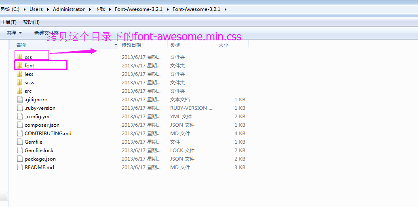
Task: Navigate to Users in address bar
Action: pos(36,9)
